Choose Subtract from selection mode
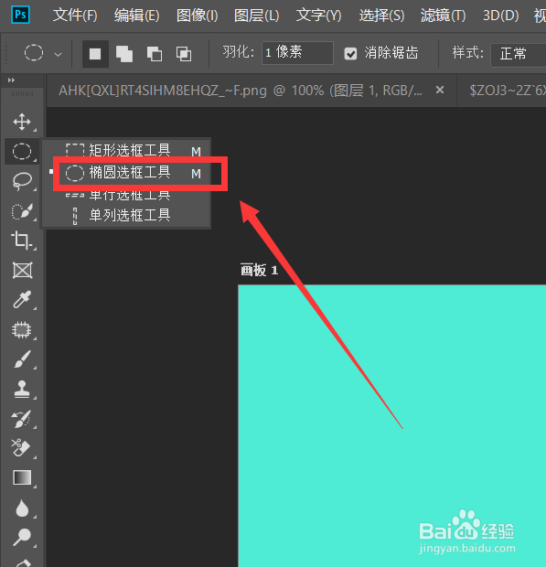The width and height of the screenshot is (546, 567). pyautogui.click(x=155, y=54)
